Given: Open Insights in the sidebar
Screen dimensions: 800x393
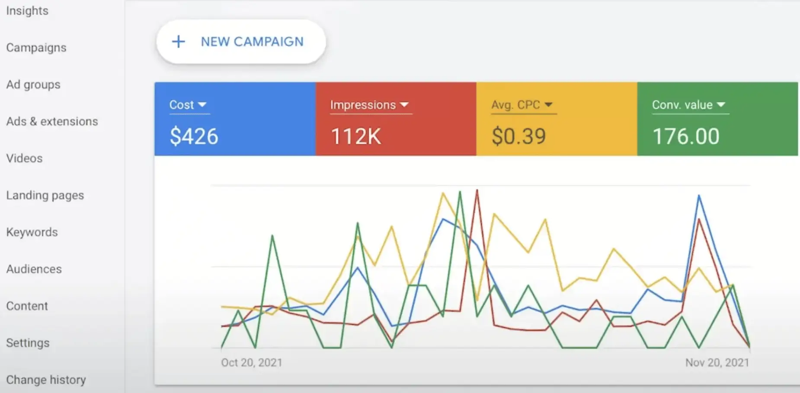Looking at the screenshot, I should (27, 11).
